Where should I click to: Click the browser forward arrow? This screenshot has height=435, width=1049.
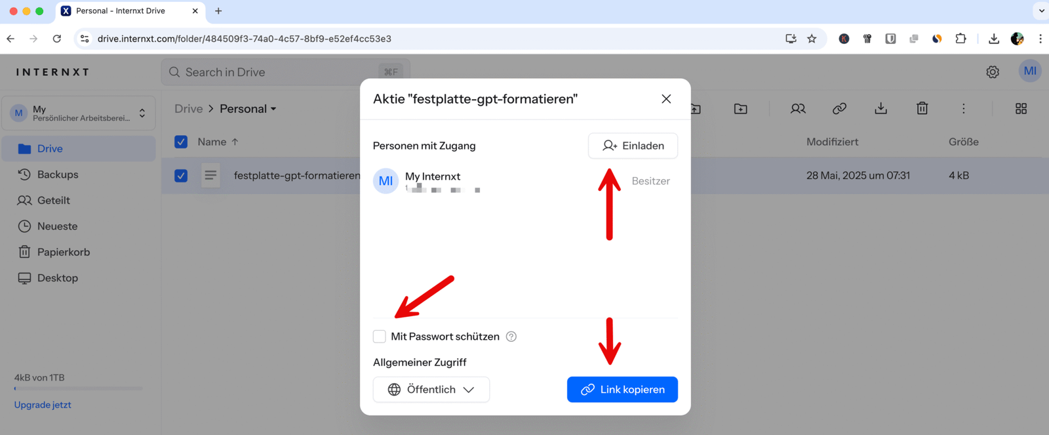click(x=33, y=39)
